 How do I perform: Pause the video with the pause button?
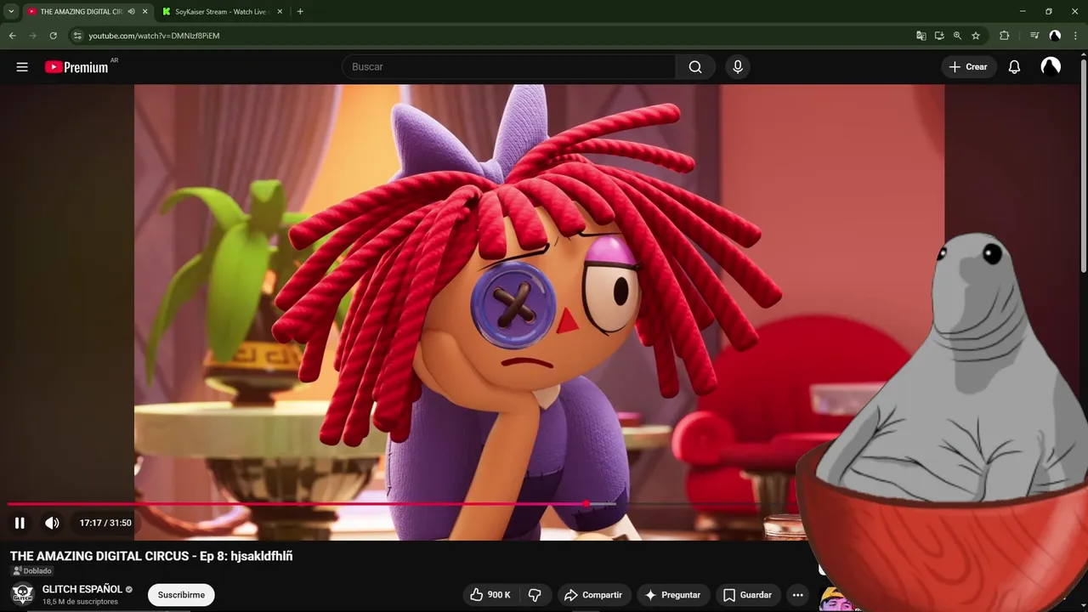pos(20,523)
